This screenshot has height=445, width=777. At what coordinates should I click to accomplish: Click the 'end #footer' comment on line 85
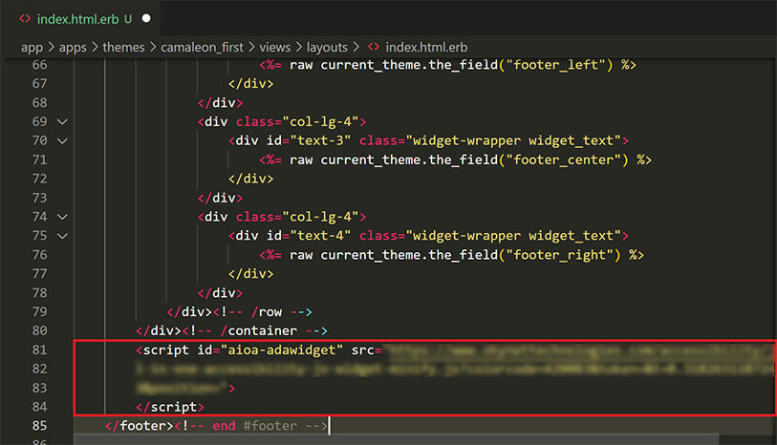pos(250,426)
